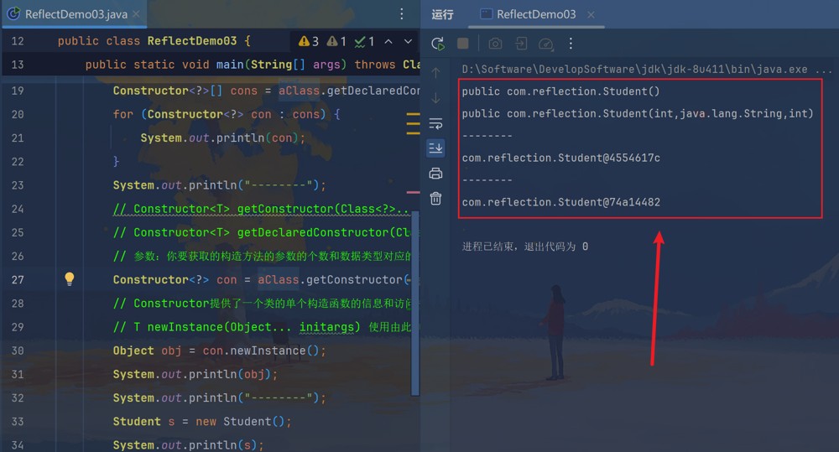Click 'getConstructor' call on line 27

coord(354,280)
